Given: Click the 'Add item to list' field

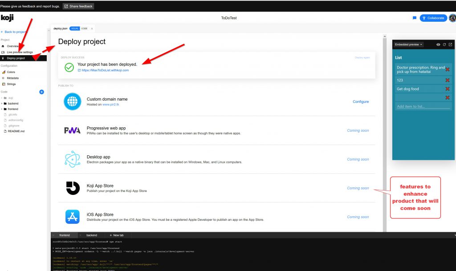Looking at the screenshot, I should point(423,106).
